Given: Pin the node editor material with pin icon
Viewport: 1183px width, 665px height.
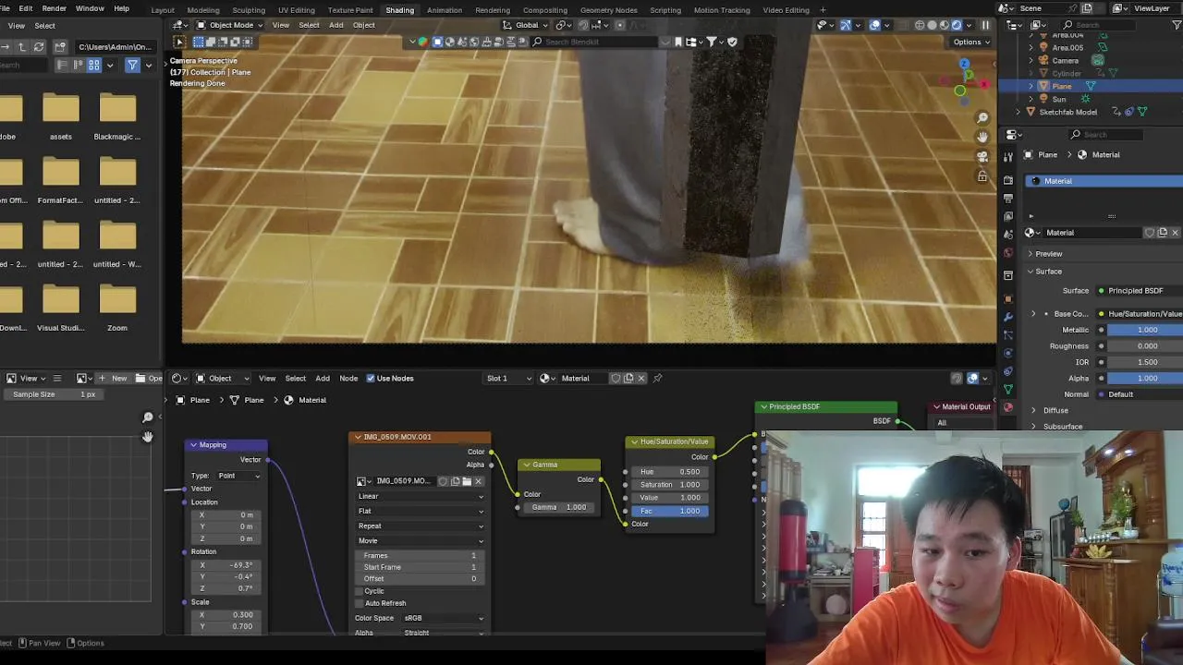Looking at the screenshot, I should (657, 378).
